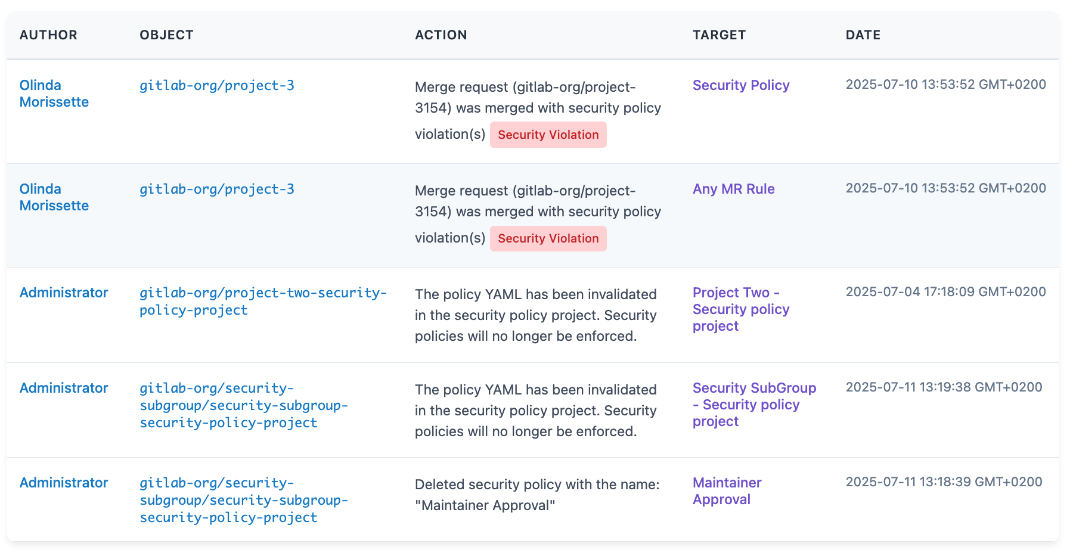The image size is (1073, 553).
Task: View the Maintainer Approval policy target
Action: (x=727, y=490)
